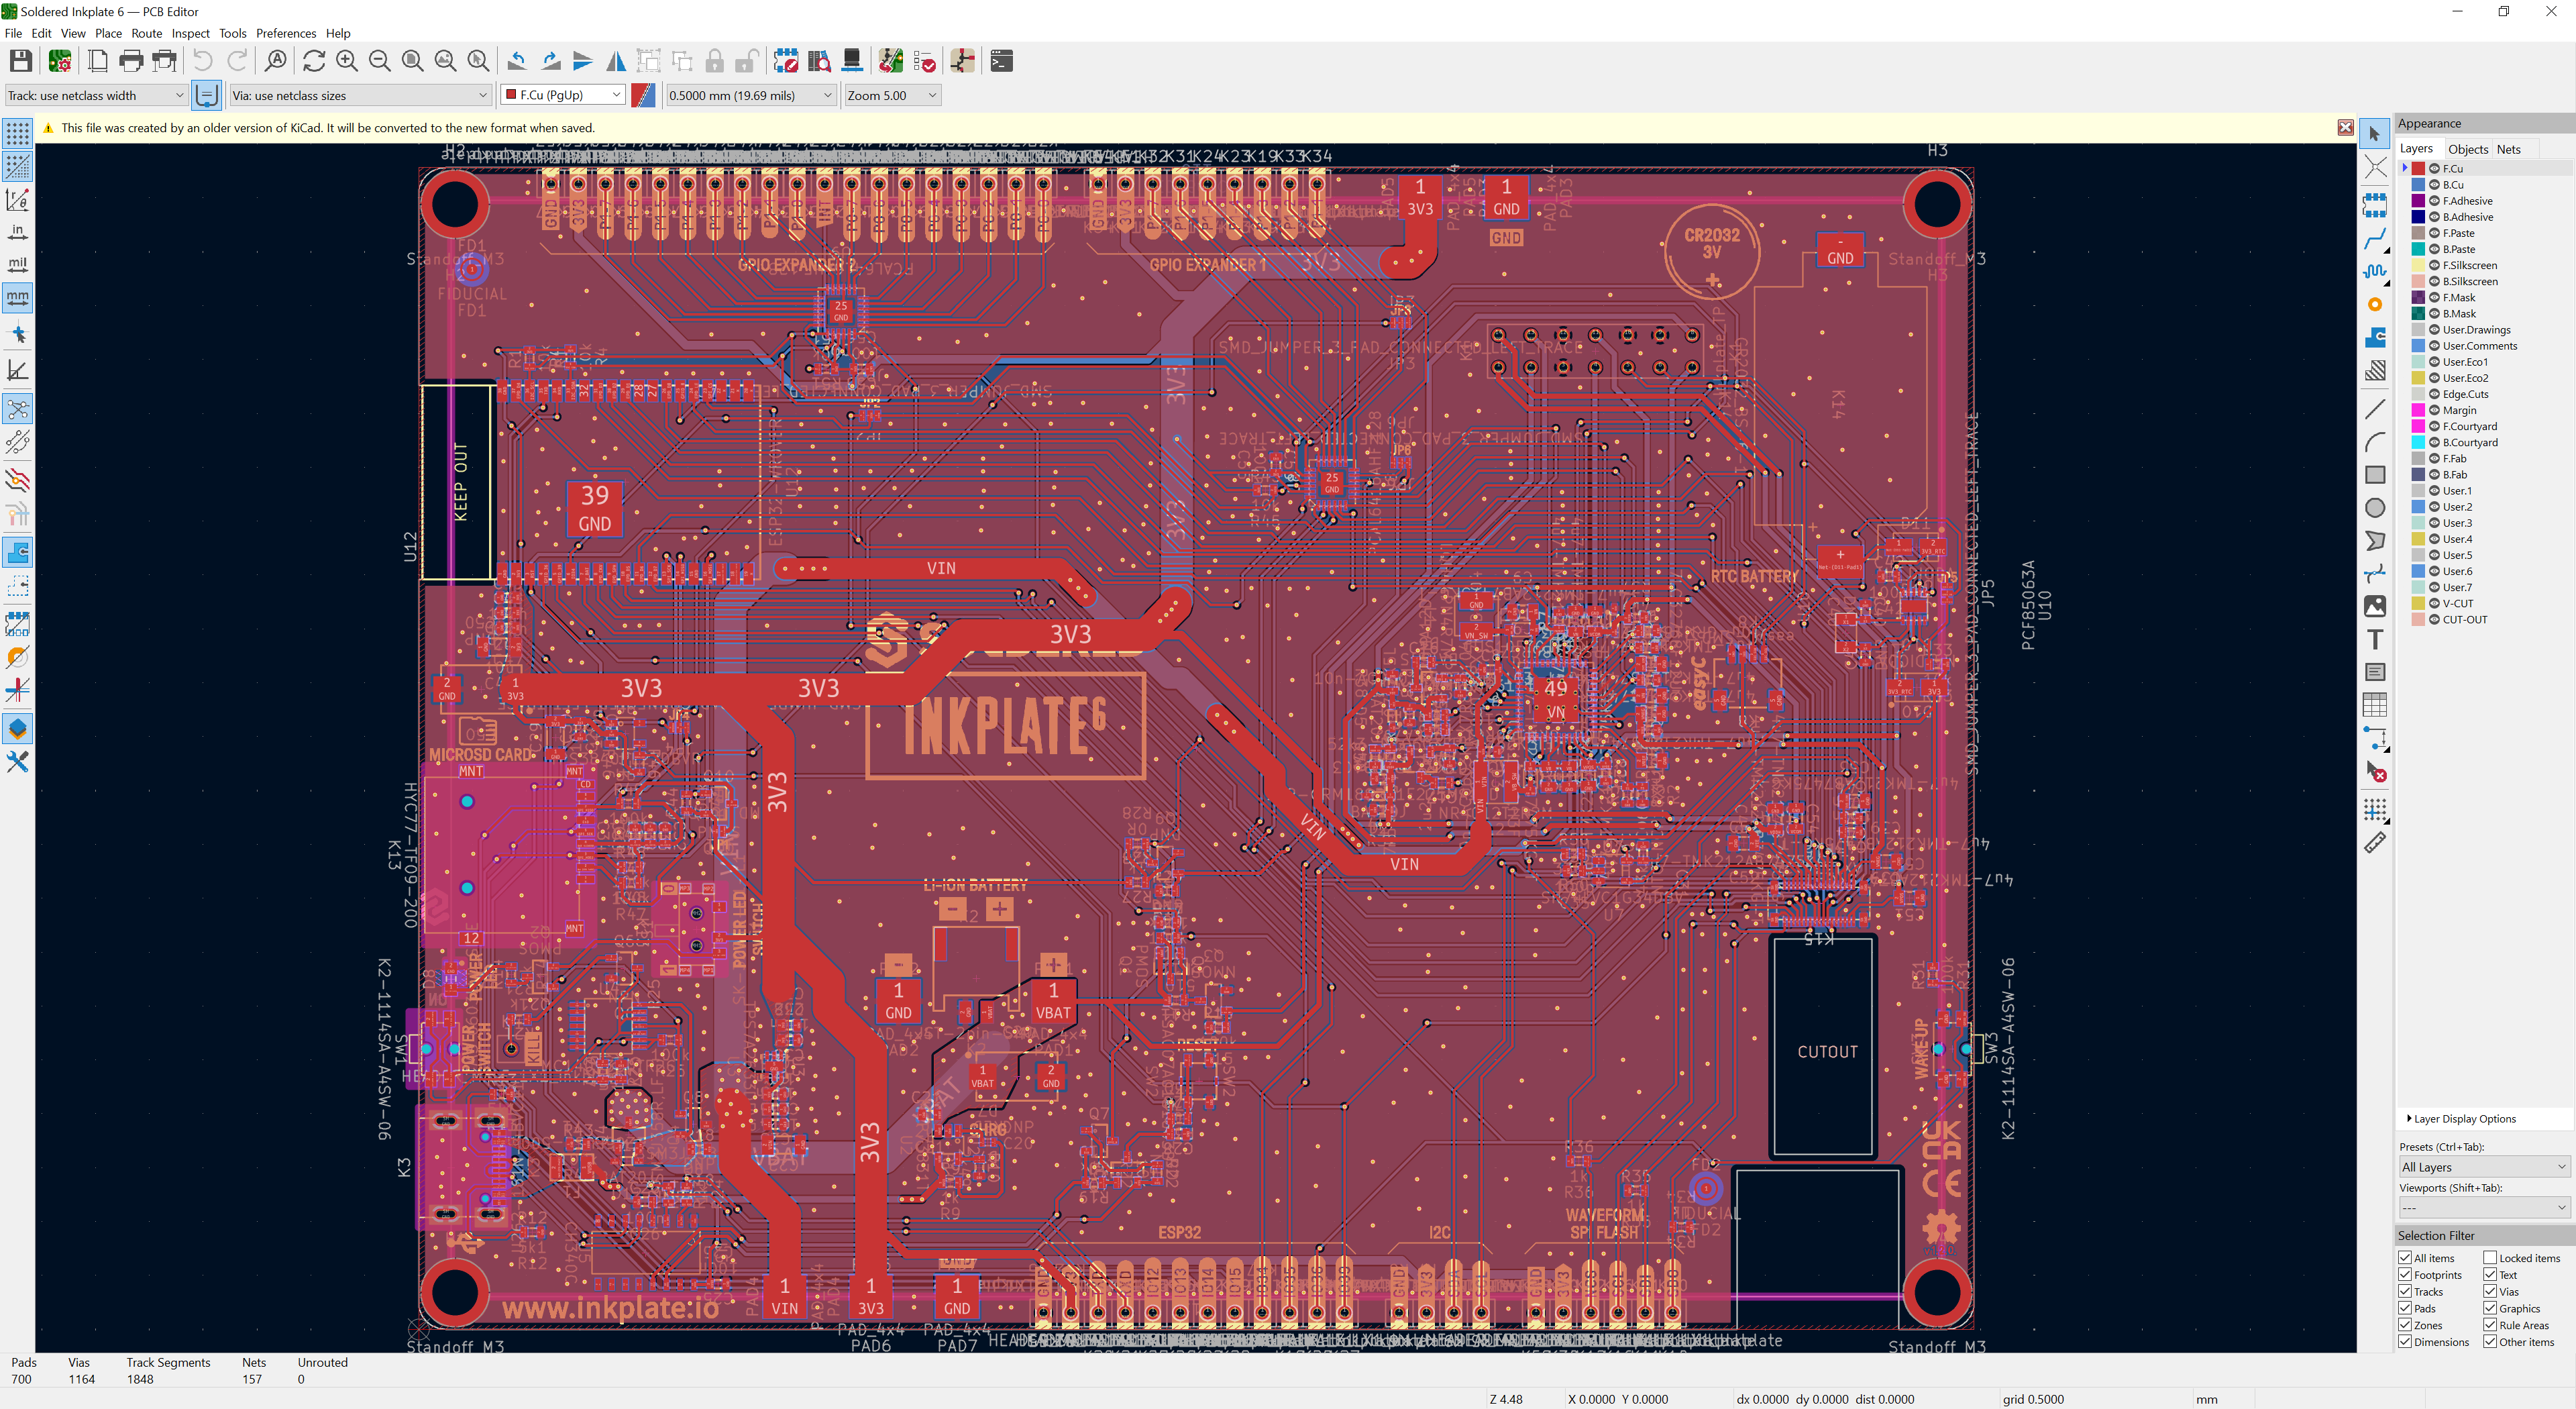This screenshot has height=1409, width=2576.
Task: Click the Save board icon
Action: coord(20,61)
